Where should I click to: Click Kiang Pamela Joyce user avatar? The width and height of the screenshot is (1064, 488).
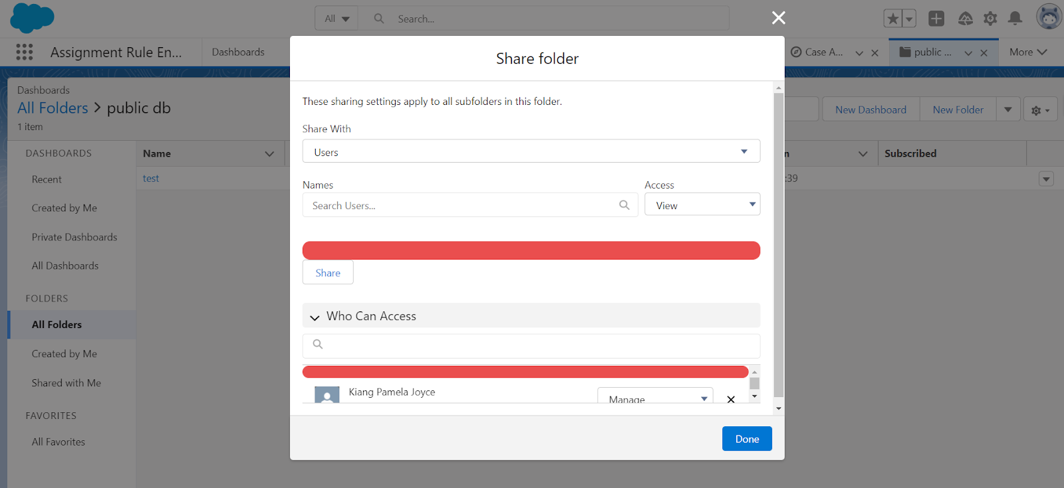point(327,395)
